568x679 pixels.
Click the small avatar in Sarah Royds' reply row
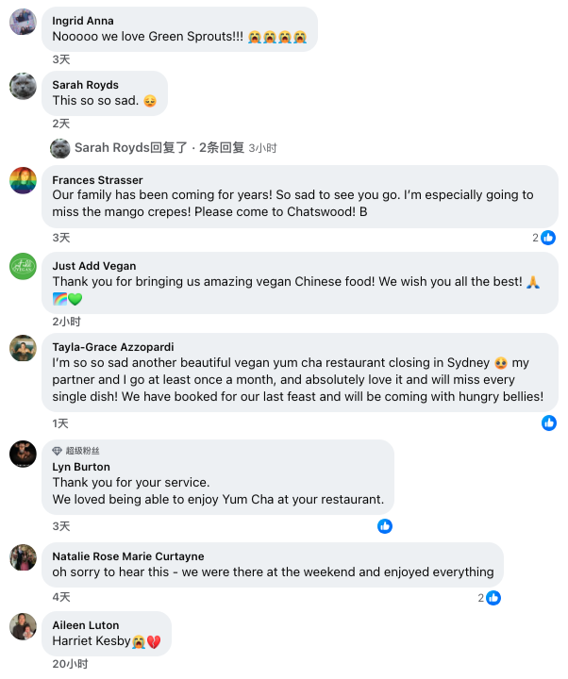[x=60, y=148]
